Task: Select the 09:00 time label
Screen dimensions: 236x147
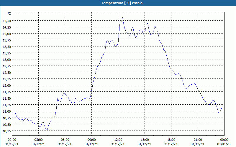Action: click(91, 140)
